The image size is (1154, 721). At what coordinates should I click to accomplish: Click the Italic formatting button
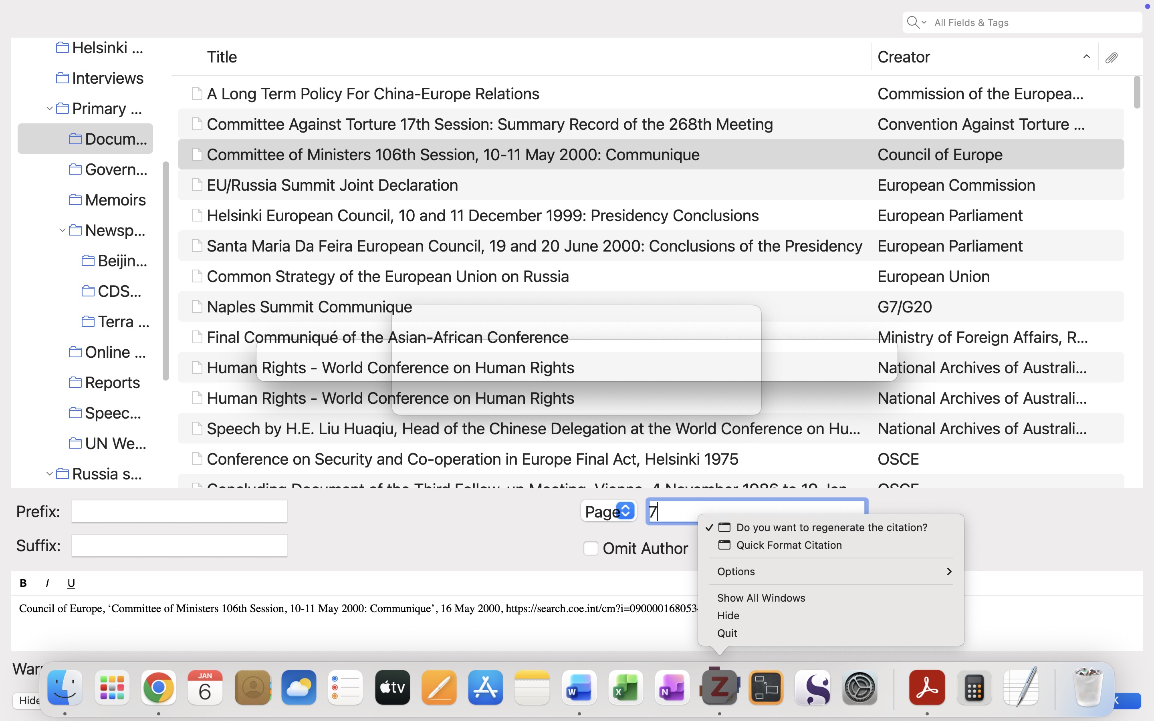pyautogui.click(x=47, y=583)
